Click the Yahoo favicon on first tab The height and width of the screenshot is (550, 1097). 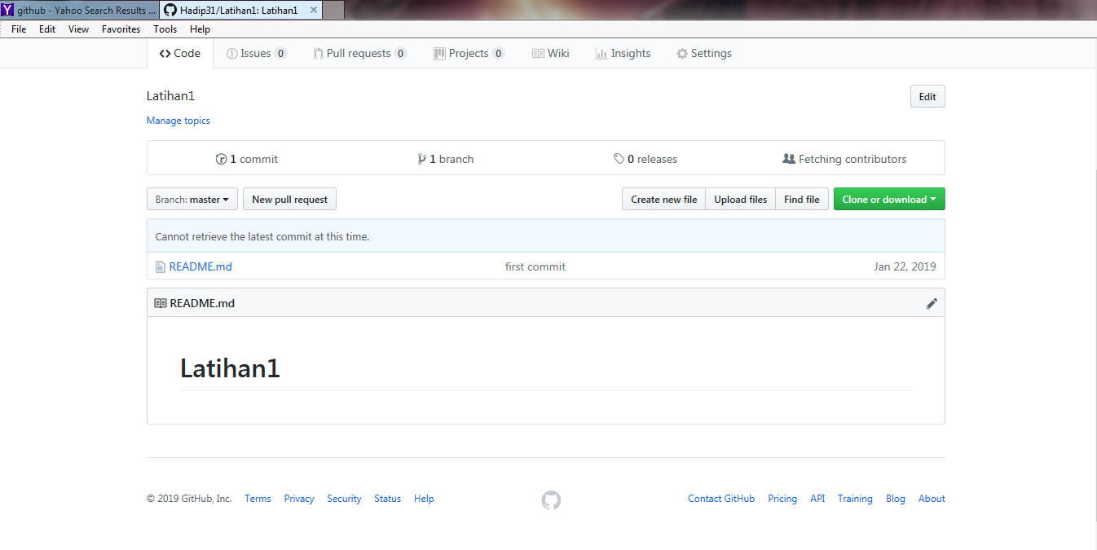[7, 11]
